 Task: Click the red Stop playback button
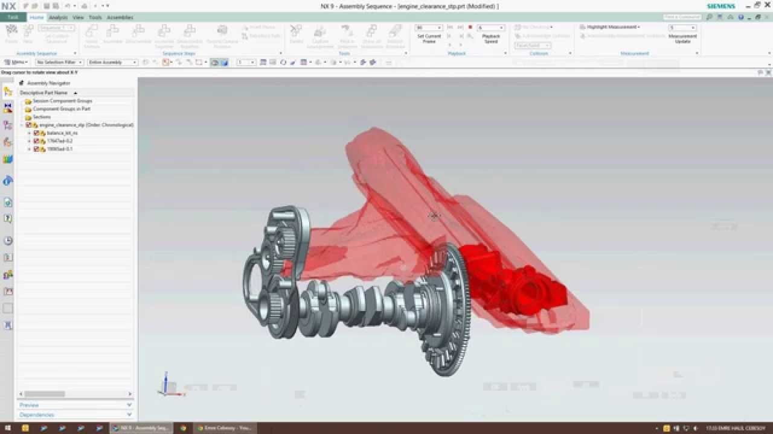470,28
